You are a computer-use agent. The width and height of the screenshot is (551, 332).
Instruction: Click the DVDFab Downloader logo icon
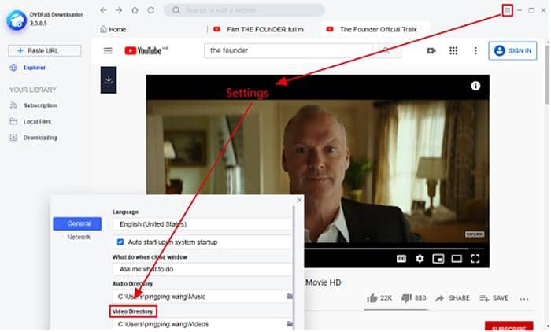pos(17,20)
